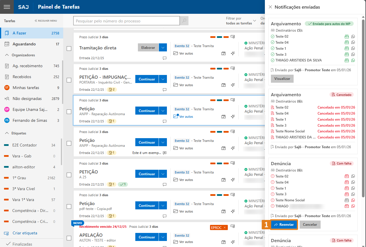
Task: Collapse the Organizadores section
Action: [x=7, y=55]
